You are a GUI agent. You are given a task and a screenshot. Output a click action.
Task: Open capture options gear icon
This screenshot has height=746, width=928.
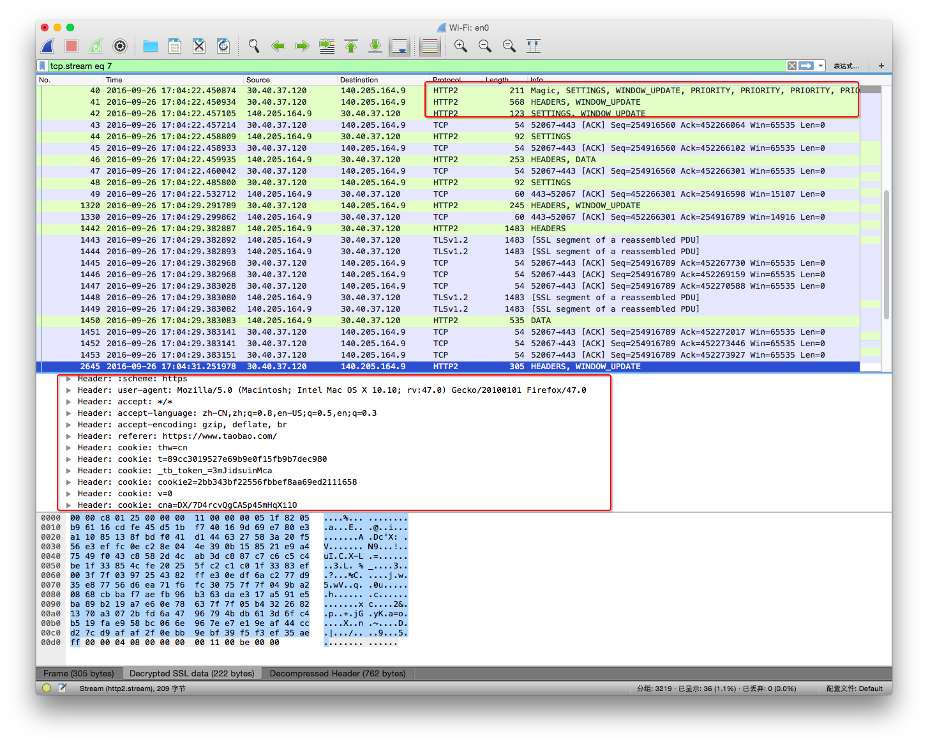coord(120,46)
